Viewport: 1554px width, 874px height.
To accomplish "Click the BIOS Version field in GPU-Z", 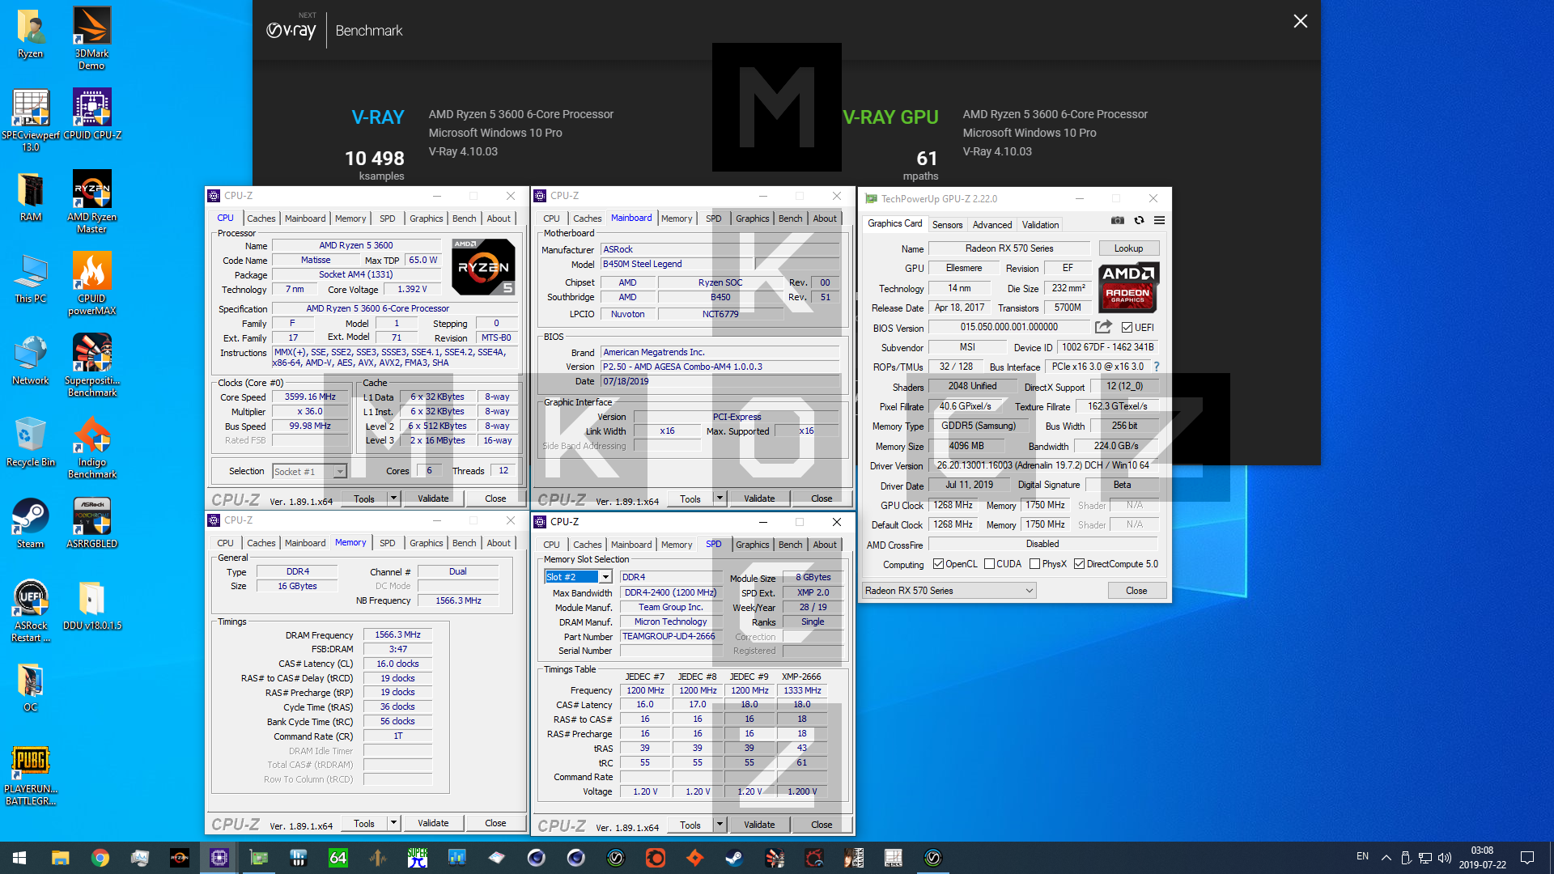I will (x=1009, y=327).
